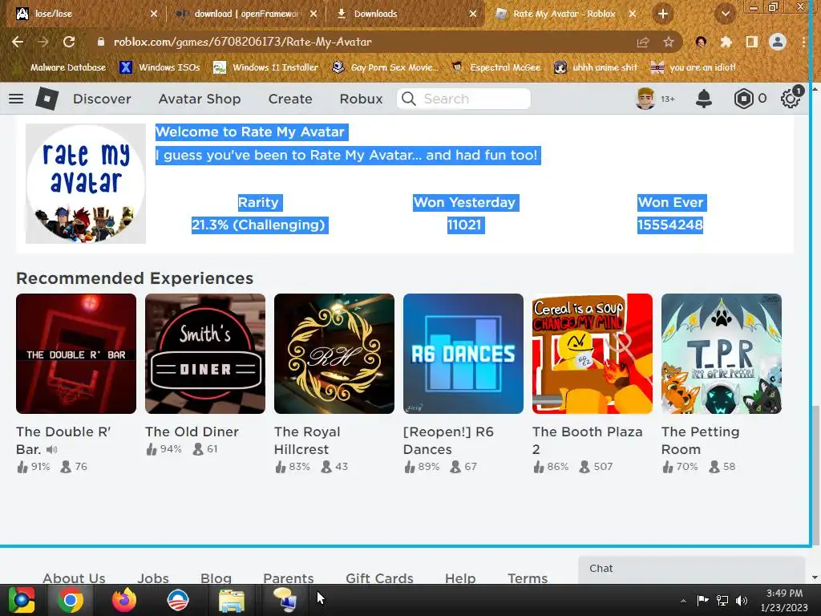Open the Windows 11 Installer bookmark
821x616 pixels.
click(x=266, y=67)
